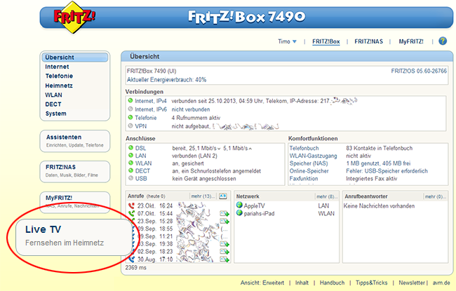The image size is (456, 291).
Task: Open the DSL link under Anschlüsse
Action: click(140, 148)
